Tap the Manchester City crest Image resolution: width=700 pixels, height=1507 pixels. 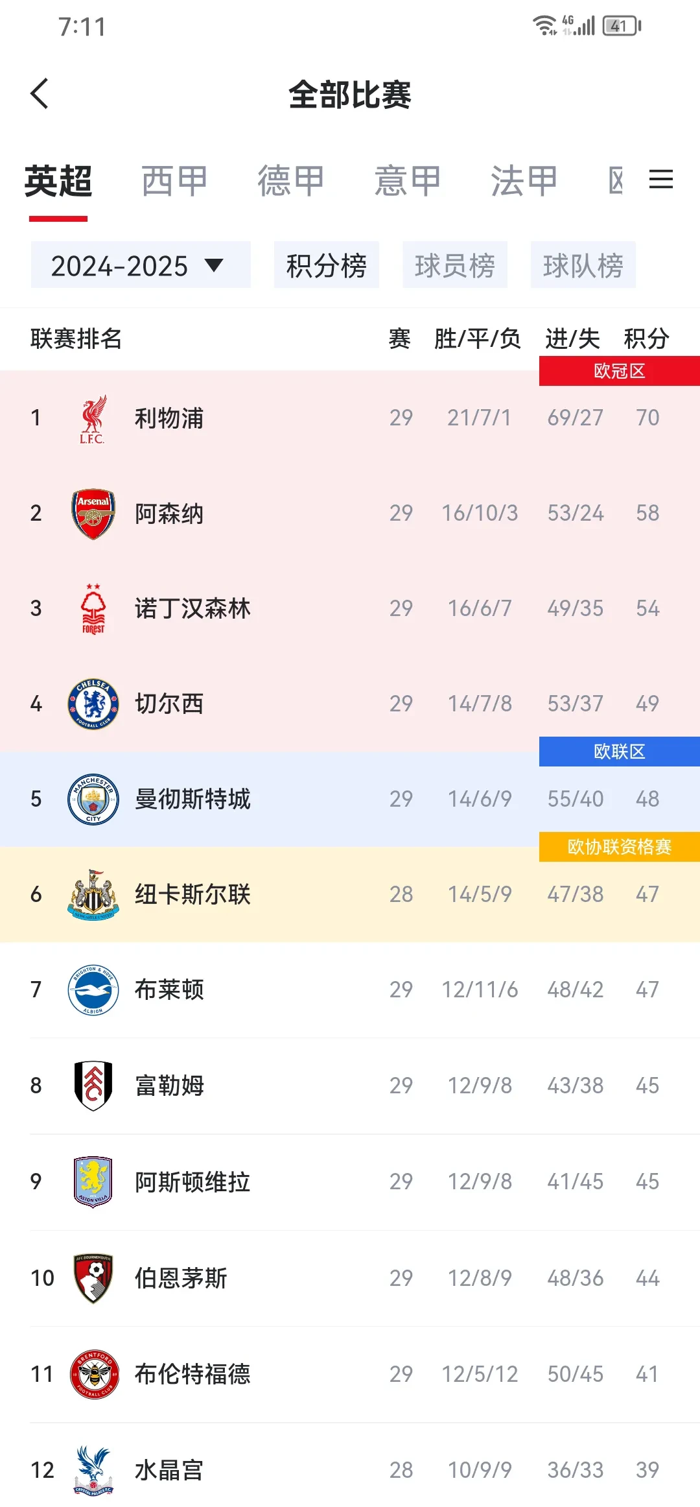coord(93,799)
